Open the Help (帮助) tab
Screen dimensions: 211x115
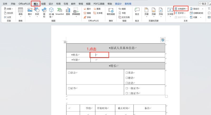(110, 4)
